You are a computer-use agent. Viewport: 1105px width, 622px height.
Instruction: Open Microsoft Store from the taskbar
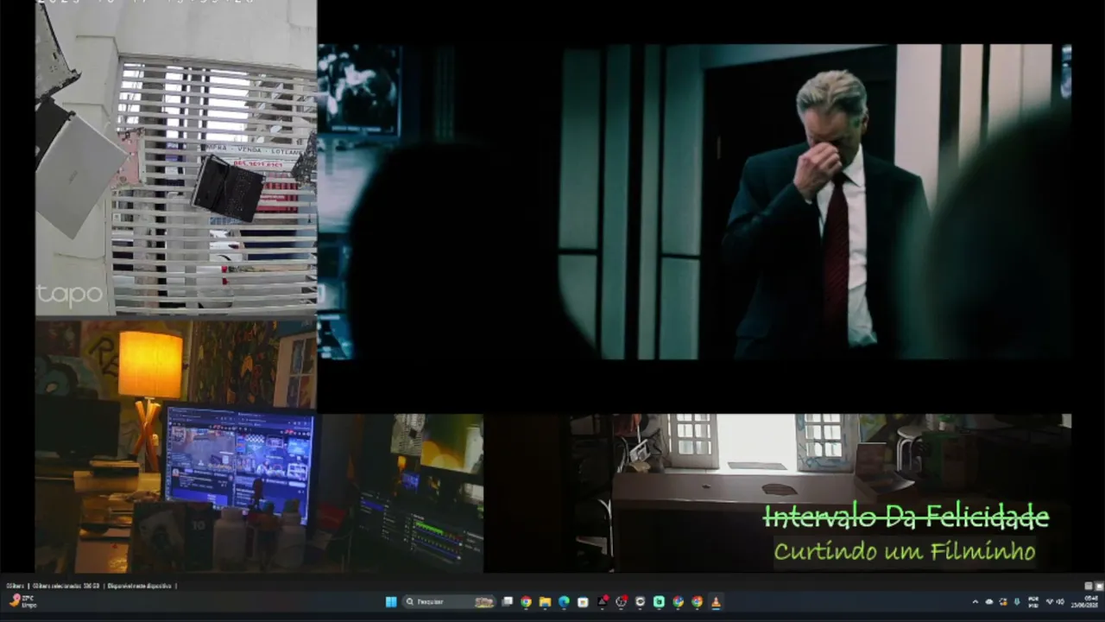point(584,602)
